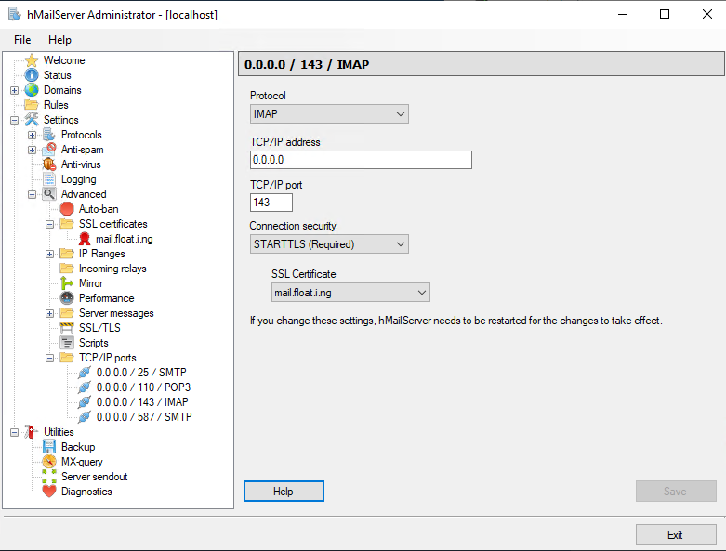Open the Protocol dropdown

coord(329,113)
